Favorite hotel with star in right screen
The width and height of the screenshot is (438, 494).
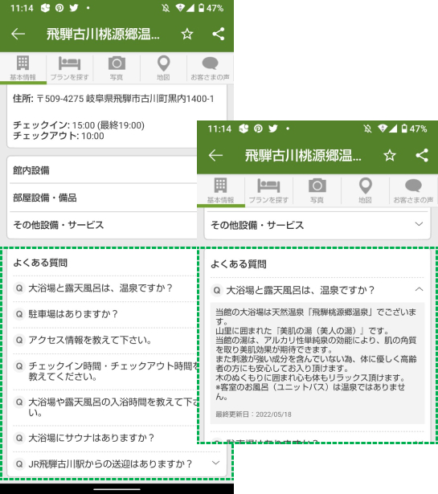click(x=390, y=155)
